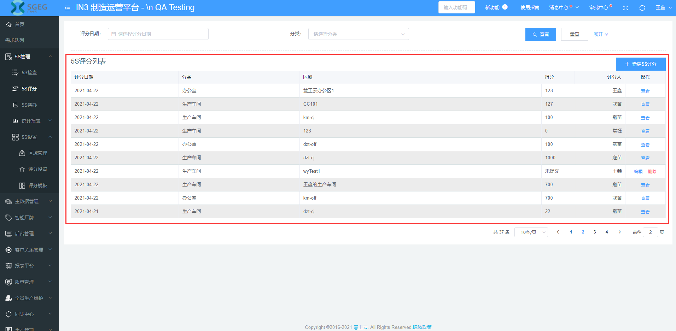Open 区域管理 in sidebar
The width and height of the screenshot is (676, 331).
point(37,153)
